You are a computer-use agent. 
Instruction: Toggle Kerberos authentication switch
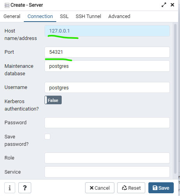click(53, 100)
